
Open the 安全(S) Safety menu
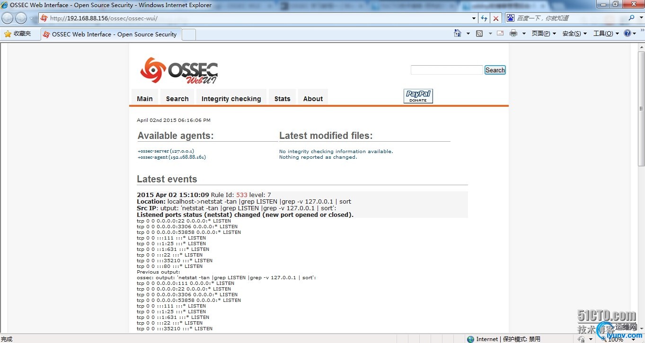574,34
